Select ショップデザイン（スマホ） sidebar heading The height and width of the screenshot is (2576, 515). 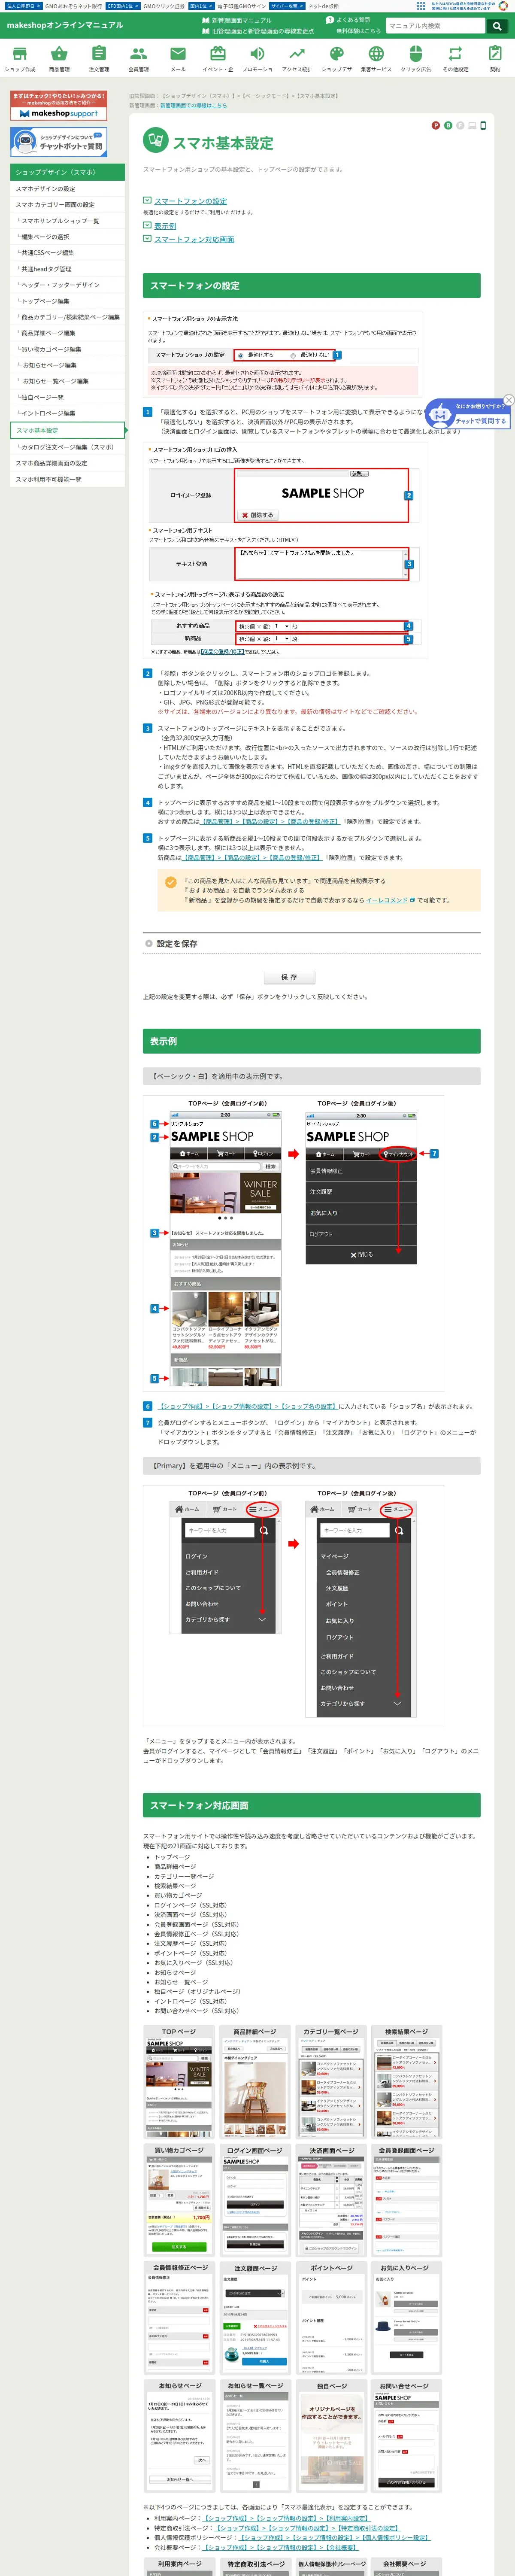tap(68, 172)
